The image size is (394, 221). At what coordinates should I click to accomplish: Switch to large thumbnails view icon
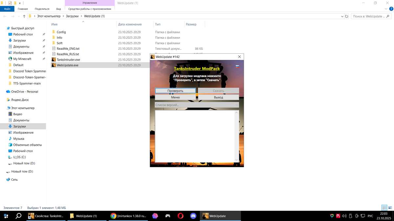point(390,208)
